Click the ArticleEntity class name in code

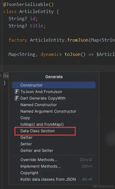tap(36, 12)
